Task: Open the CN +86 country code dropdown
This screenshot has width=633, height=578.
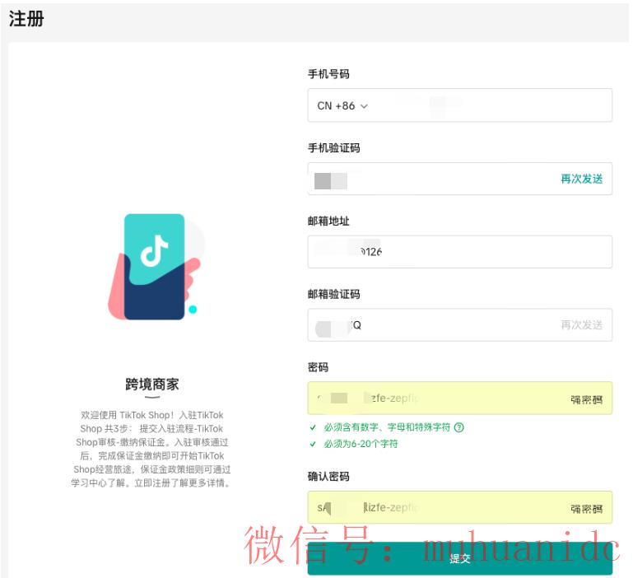Action: point(342,106)
